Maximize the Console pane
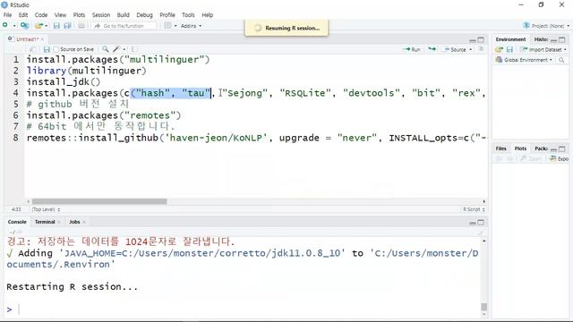The height and width of the screenshot is (322, 573). click(481, 223)
